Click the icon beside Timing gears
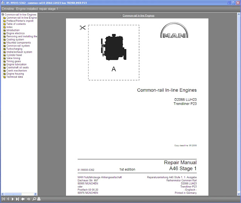Screen dimensions: 241x203 (x=5, y=62)
